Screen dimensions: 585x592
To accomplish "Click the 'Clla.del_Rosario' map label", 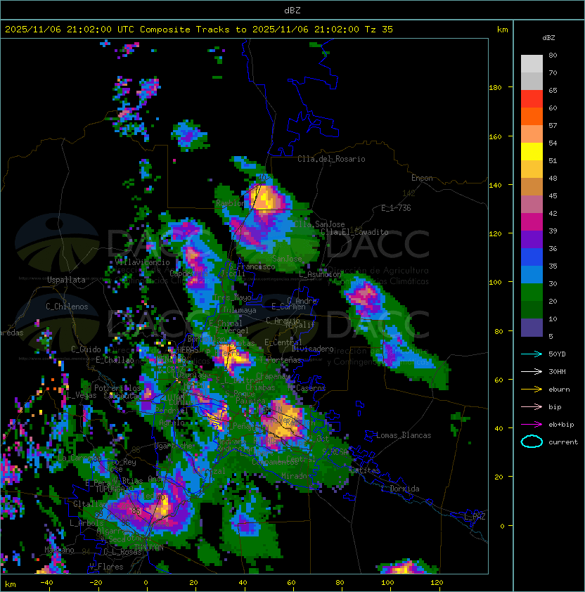I will click(331, 159).
